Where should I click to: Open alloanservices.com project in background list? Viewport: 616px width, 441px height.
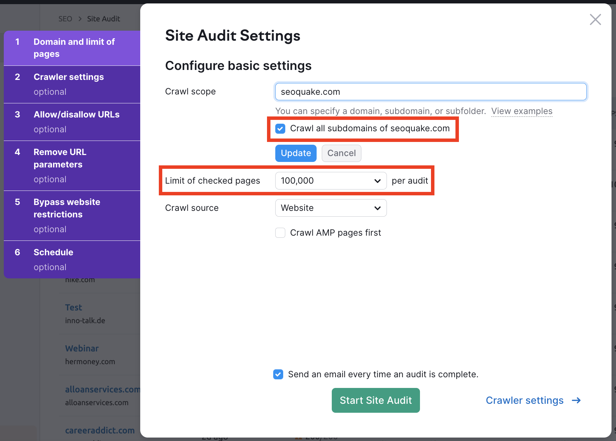pyautogui.click(x=103, y=389)
